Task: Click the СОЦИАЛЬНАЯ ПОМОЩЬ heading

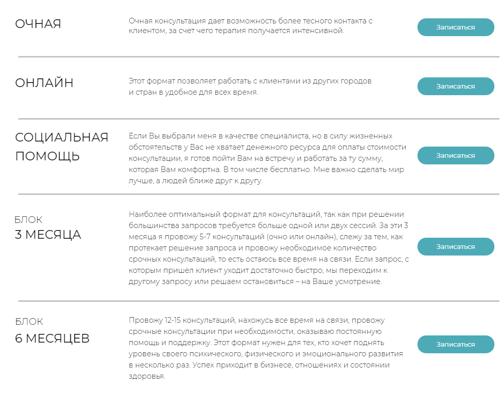Action: (x=62, y=147)
